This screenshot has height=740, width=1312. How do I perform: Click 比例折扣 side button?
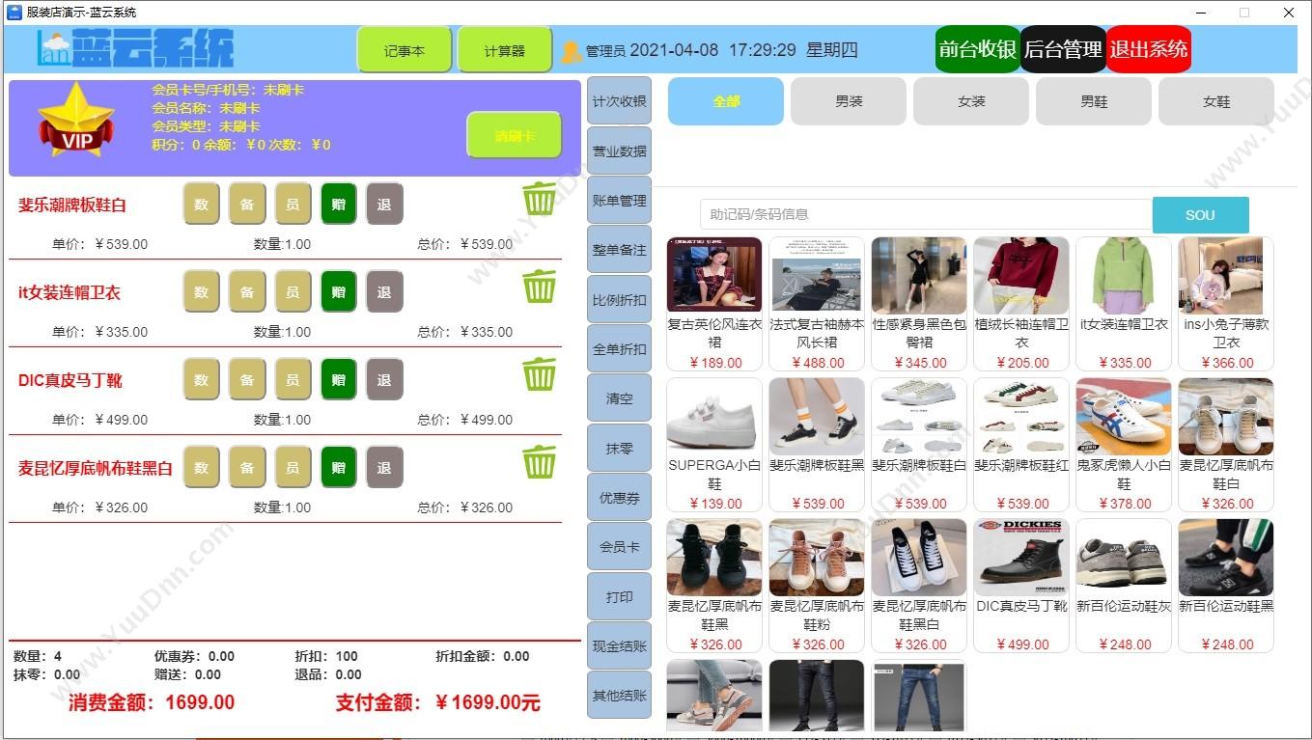coord(619,300)
